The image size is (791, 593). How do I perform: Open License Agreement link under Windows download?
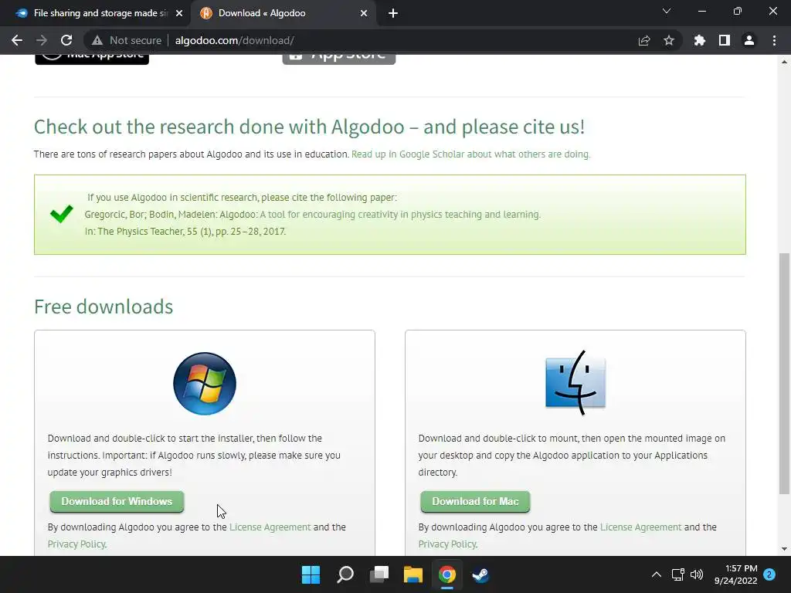270,527
